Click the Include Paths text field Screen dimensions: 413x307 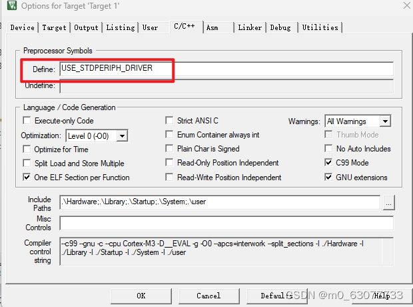(220, 202)
